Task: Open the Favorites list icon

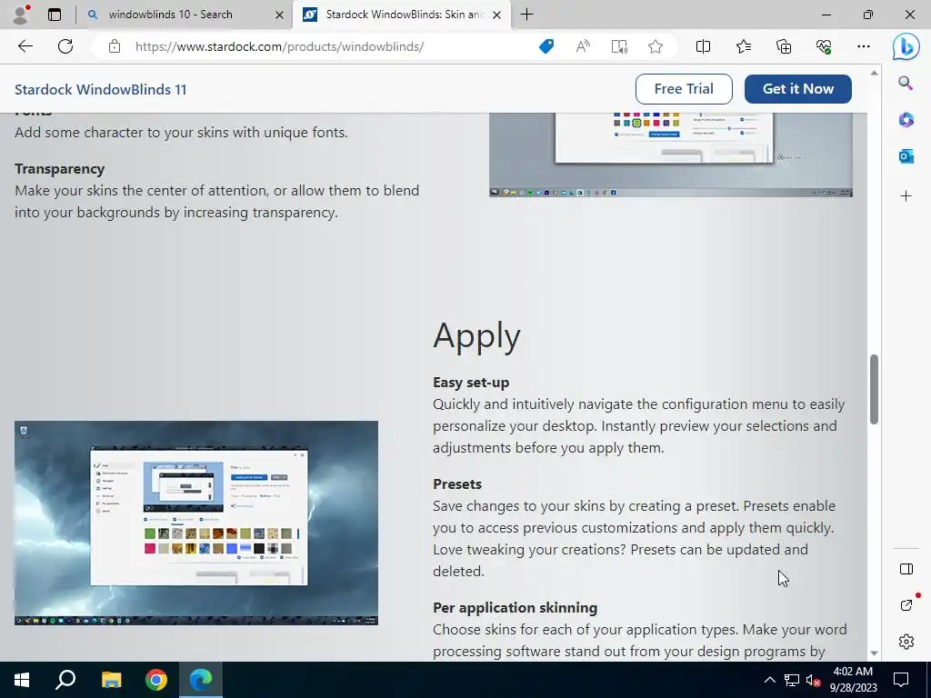Action: tap(744, 46)
